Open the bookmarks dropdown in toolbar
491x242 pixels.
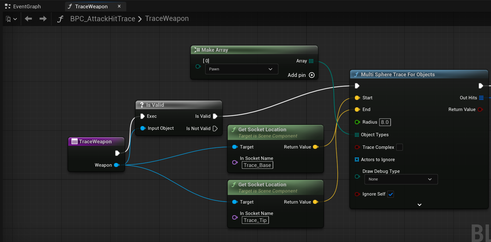(x=11, y=19)
